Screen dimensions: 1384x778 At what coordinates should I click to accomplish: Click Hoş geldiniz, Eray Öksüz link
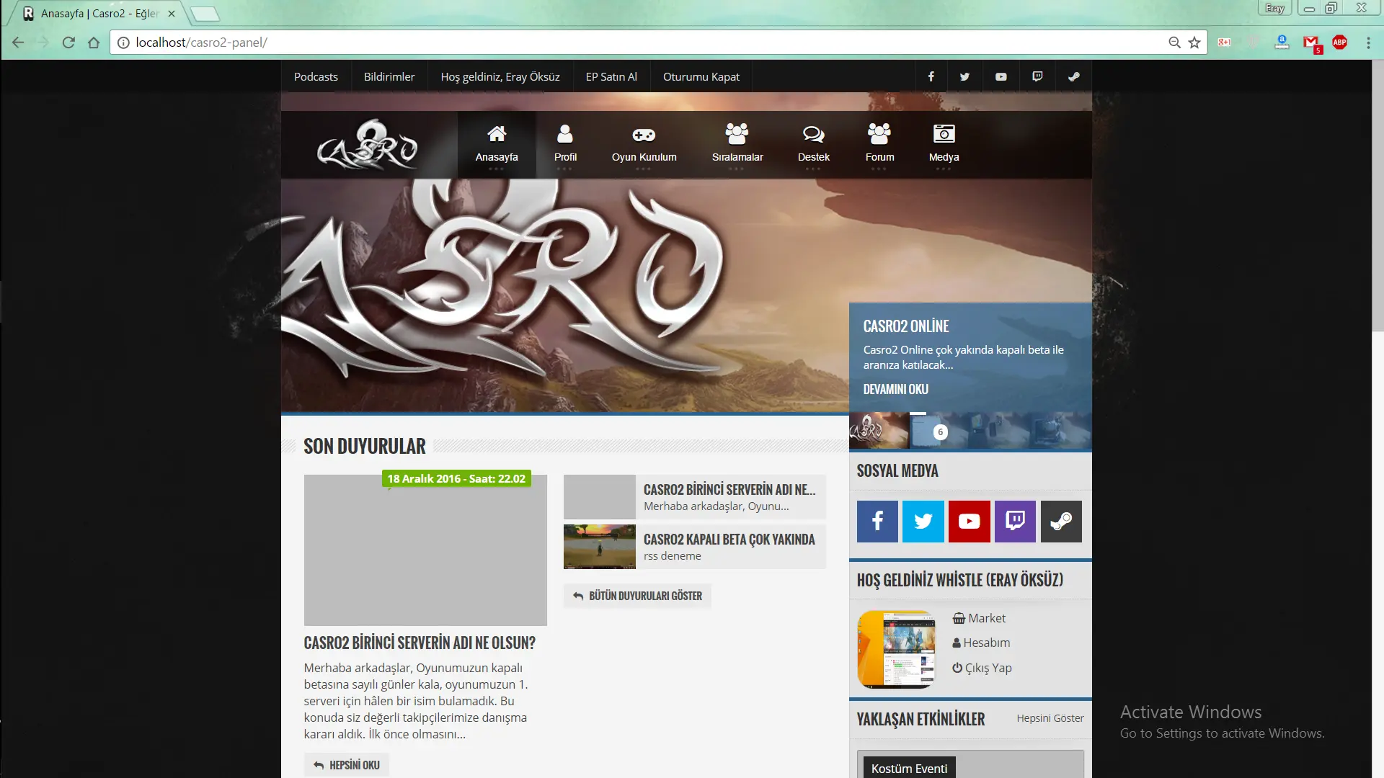(x=500, y=76)
